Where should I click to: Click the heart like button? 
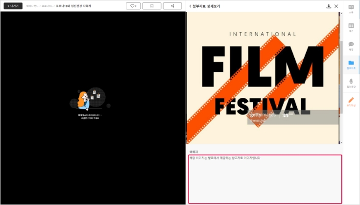coord(134,6)
